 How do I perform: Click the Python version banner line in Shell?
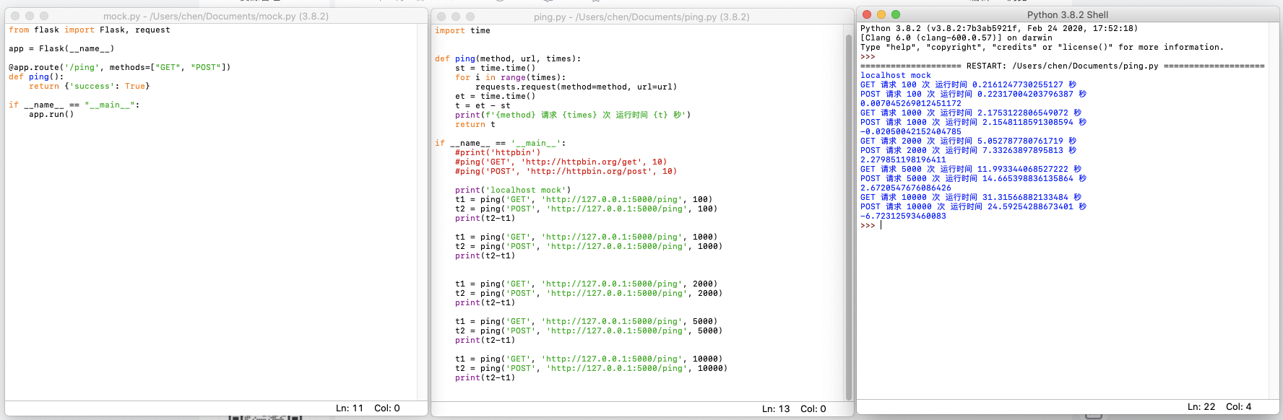point(999,29)
